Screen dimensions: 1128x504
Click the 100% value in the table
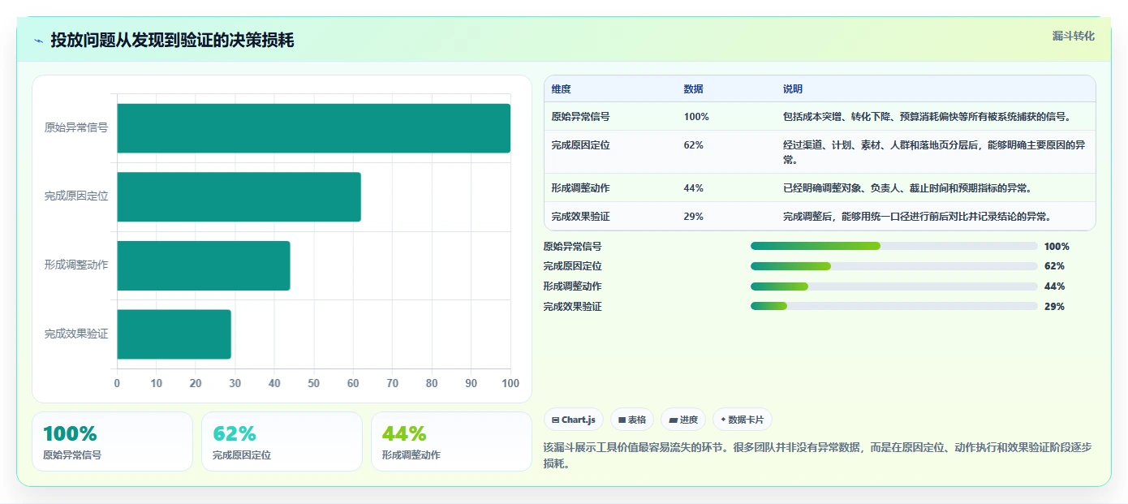696,117
